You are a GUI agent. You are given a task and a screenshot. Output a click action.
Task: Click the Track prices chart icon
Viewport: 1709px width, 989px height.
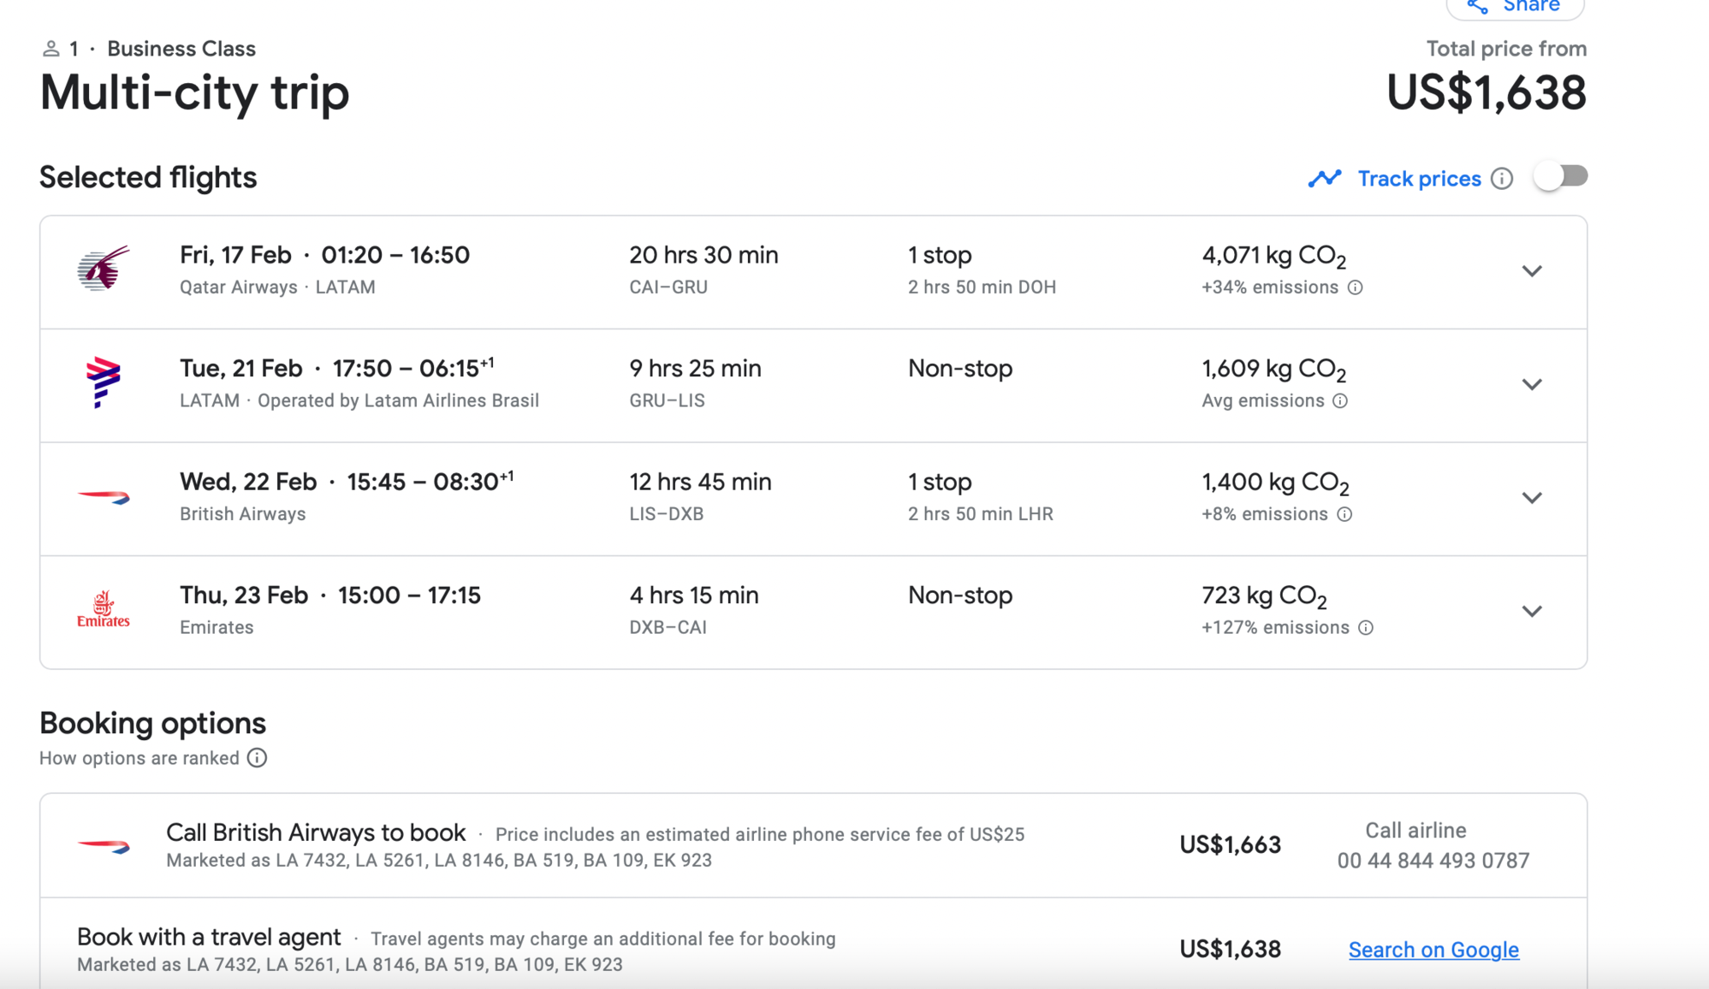(1324, 178)
